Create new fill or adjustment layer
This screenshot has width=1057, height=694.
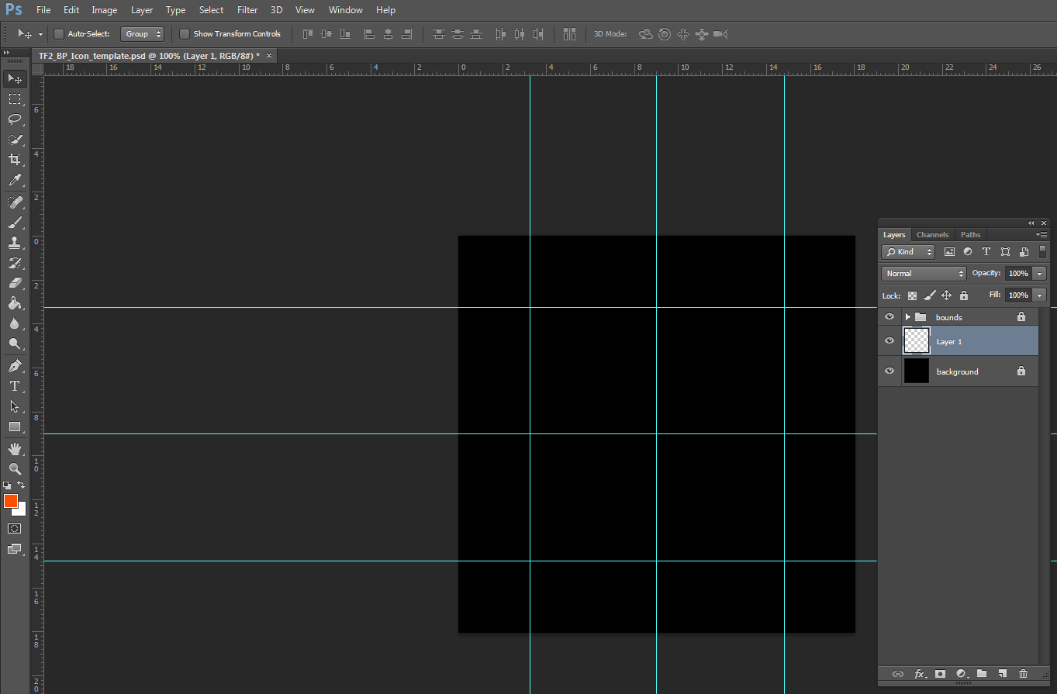point(962,674)
